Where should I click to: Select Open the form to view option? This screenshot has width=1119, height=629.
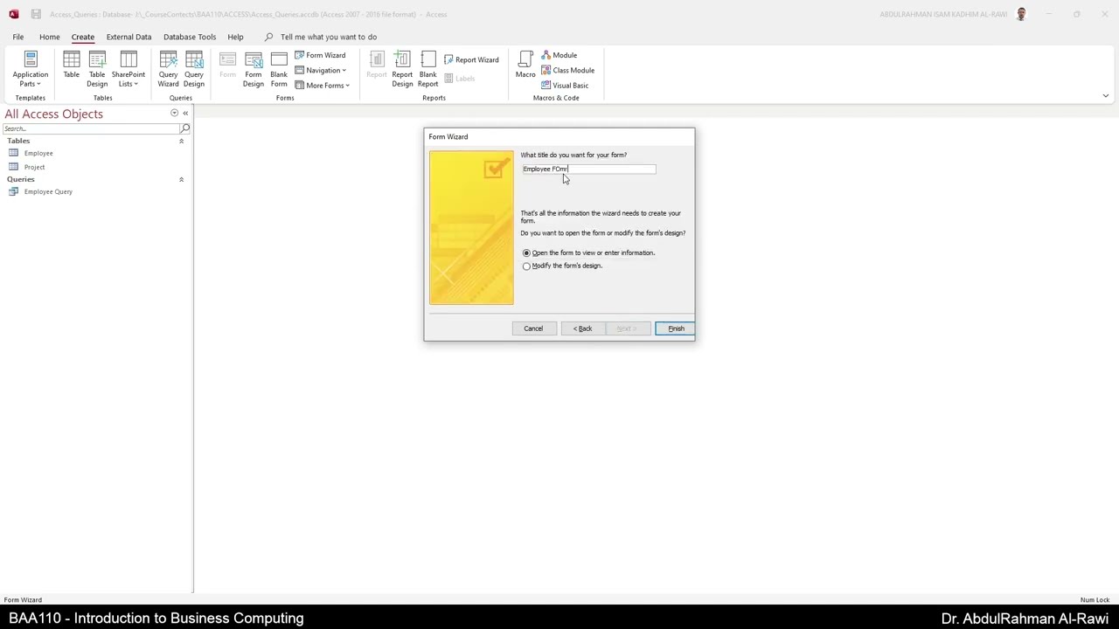[526, 252]
